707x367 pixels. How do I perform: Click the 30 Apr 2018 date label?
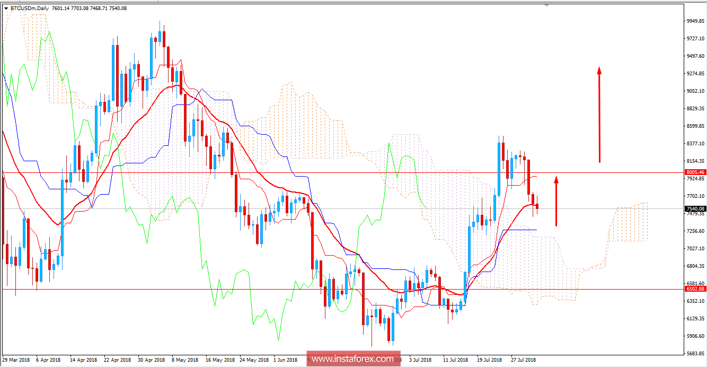click(152, 360)
